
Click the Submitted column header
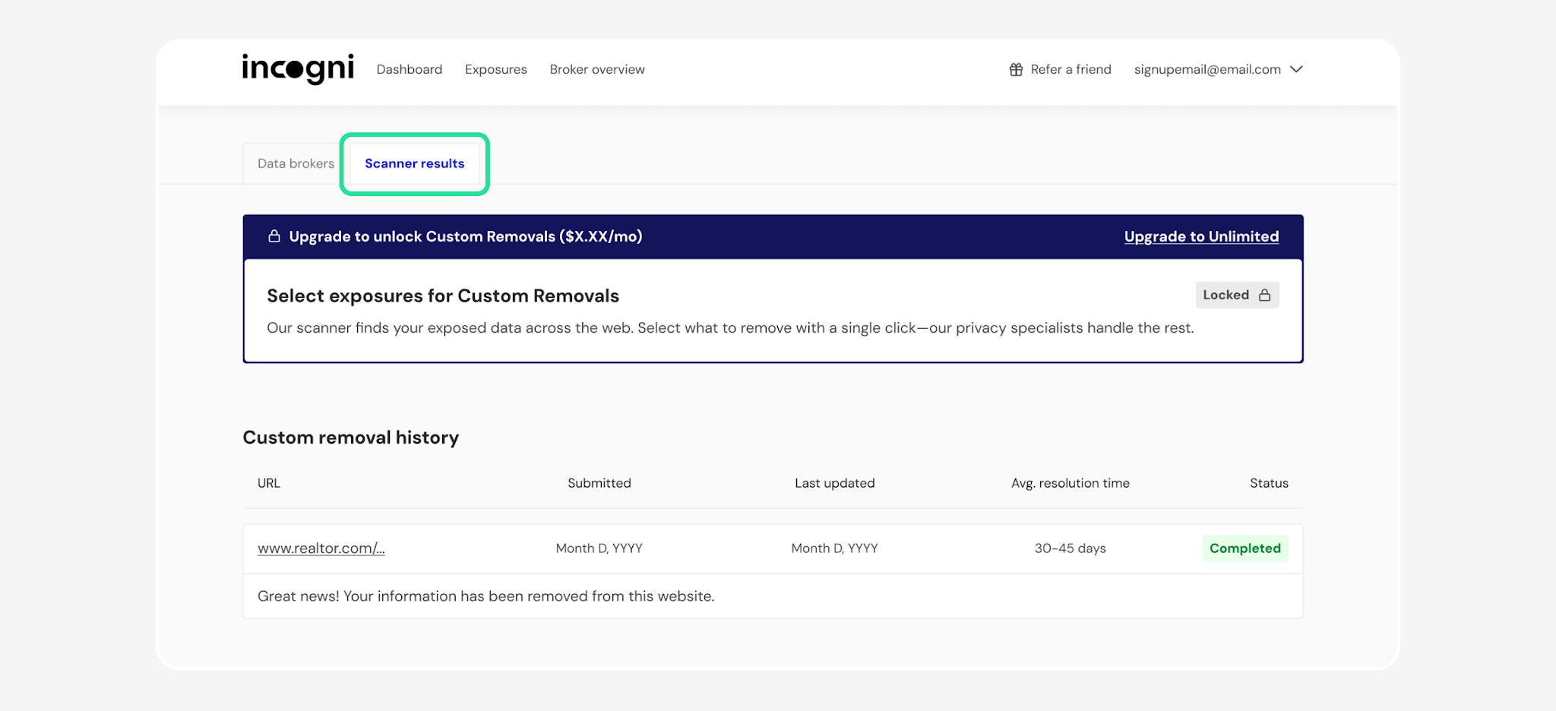599,483
